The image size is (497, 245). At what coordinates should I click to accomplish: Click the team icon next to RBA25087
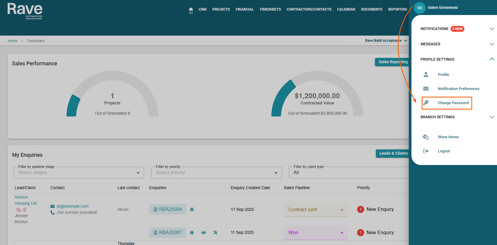204,233
